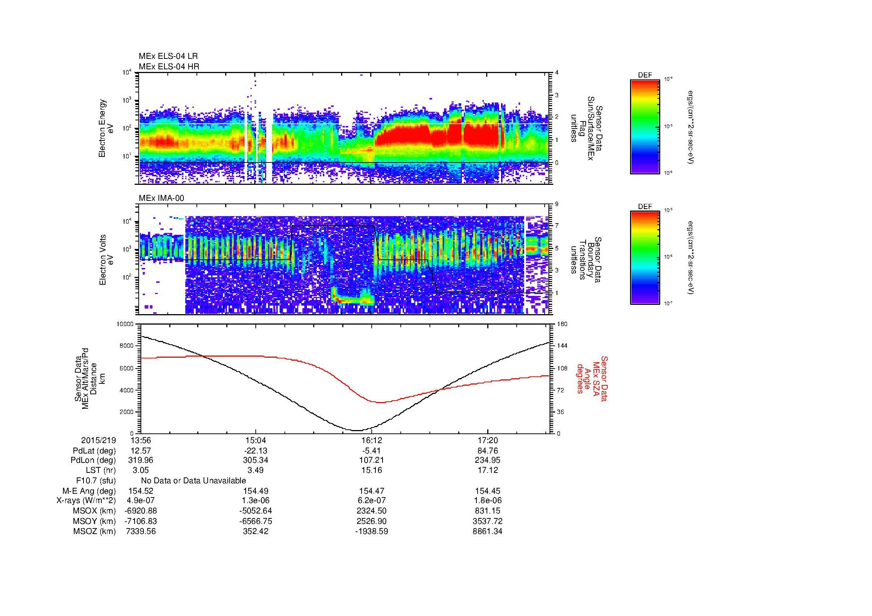The image size is (872, 616).
Task: Click the MSOZ value 8861.34
Action: coord(487,531)
